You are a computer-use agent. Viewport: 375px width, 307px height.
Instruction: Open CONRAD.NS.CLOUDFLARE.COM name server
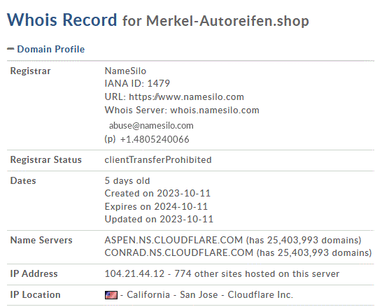[x=179, y=252]
